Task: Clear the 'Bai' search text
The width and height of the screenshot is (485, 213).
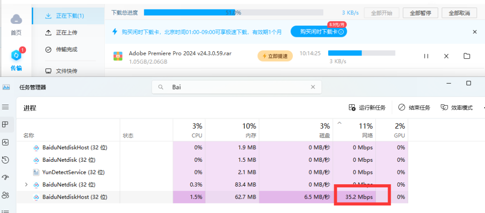Action: pyautogui.click(x=313, y=87)
